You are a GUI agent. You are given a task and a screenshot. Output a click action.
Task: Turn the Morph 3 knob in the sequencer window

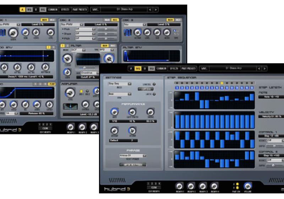[202, 186]
